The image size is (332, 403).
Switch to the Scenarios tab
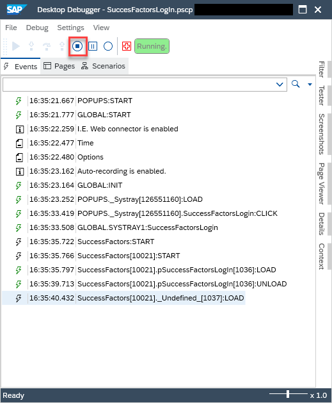tap(103, 66)
